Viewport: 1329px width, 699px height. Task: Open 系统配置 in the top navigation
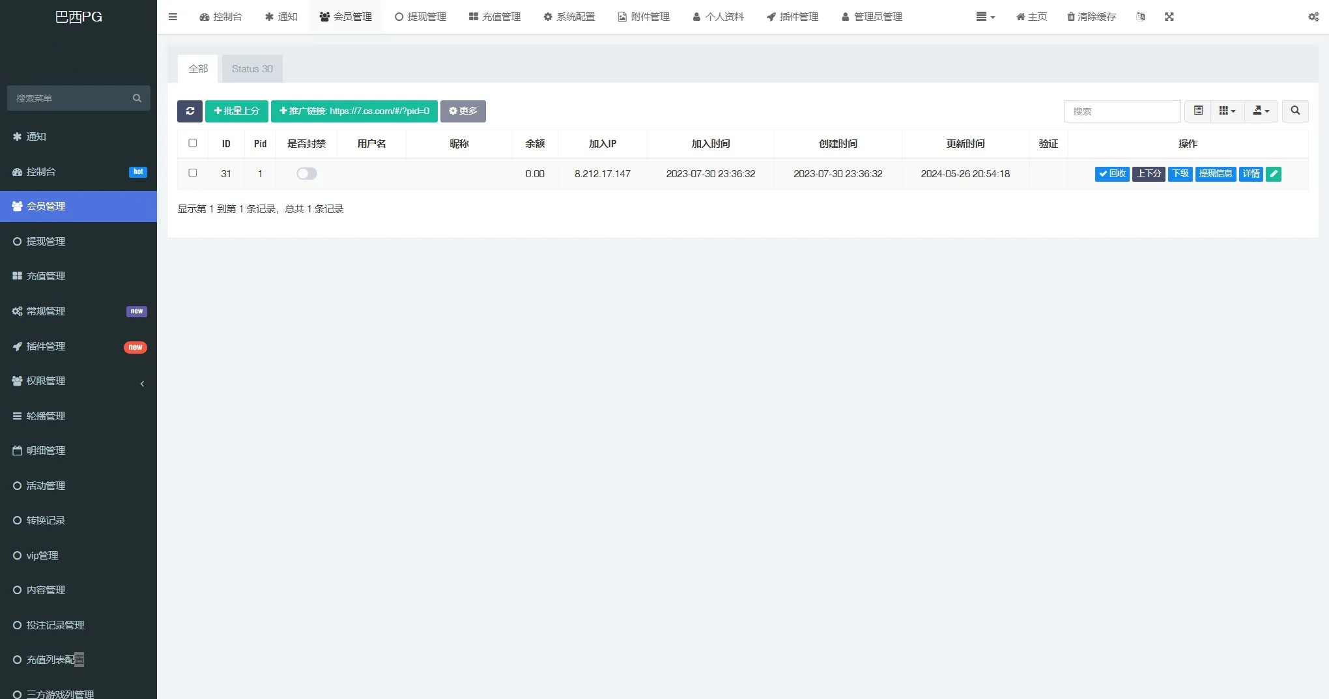click(569, 17)
